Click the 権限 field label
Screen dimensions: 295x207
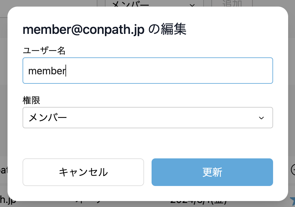pyautogui.click(x=31, y=100)
